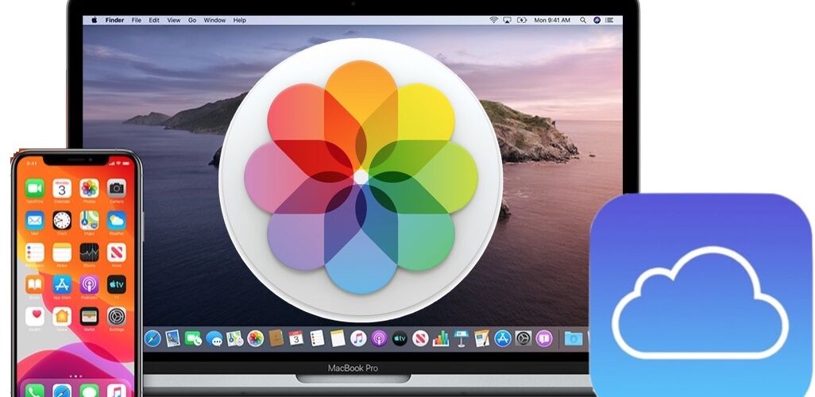Launch Numbers from the MacBook dock
Viewport: 815px width, 397px height.
click(x=441, y=338)
